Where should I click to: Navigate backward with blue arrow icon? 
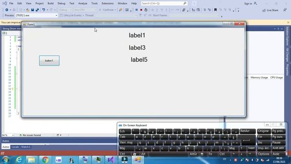click(x=7, y=10)
